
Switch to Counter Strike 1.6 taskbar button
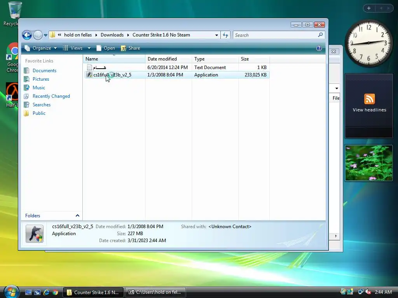point(93,293)
